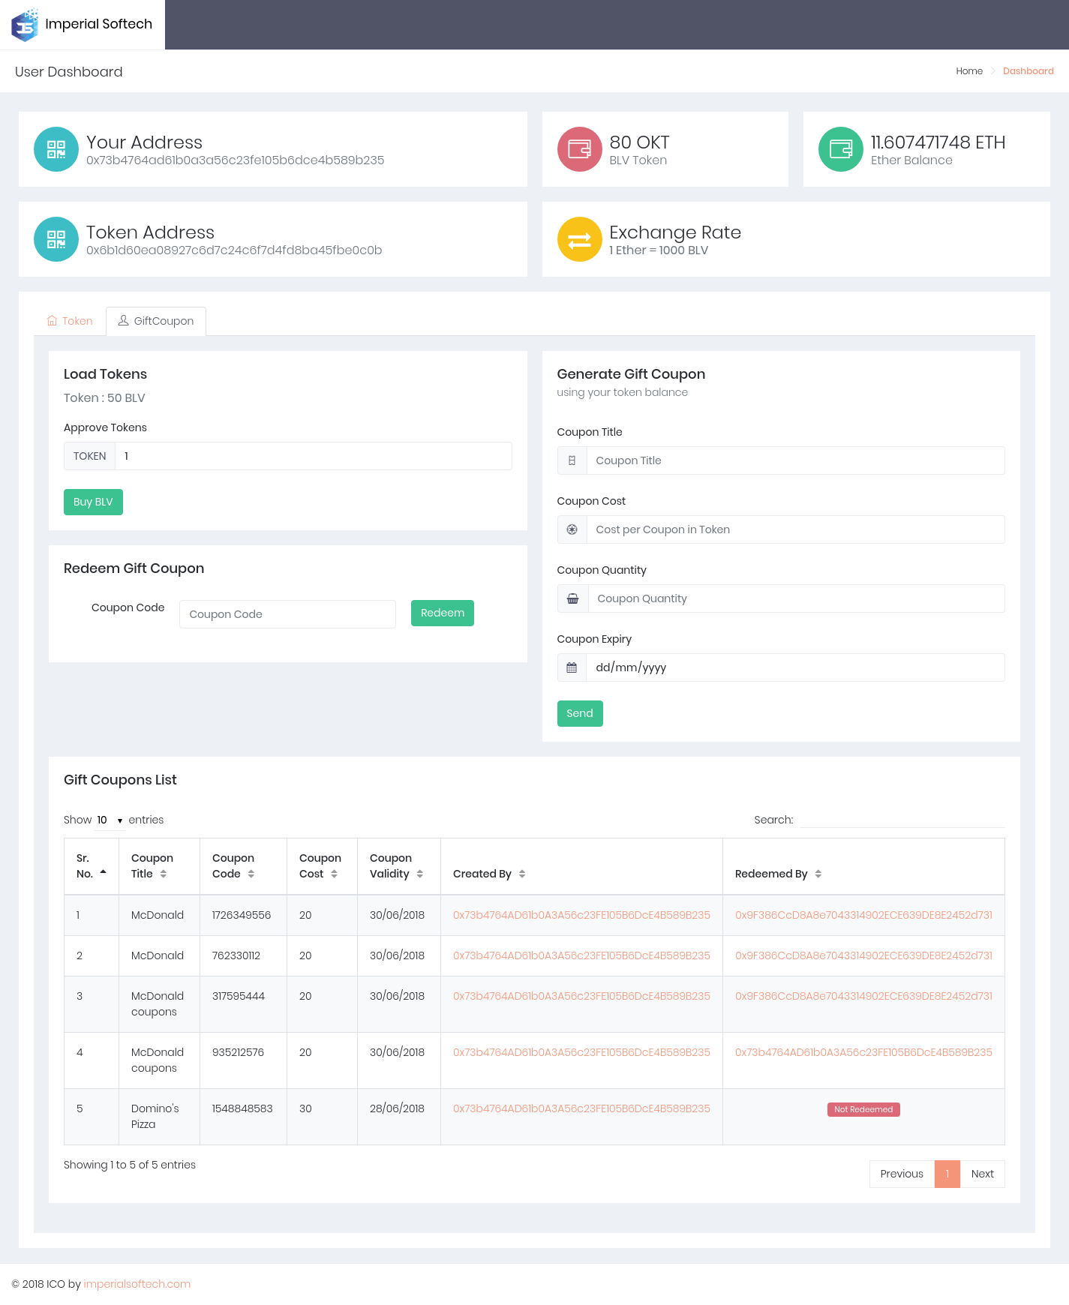Focus the table Search field

pos(902,820)
